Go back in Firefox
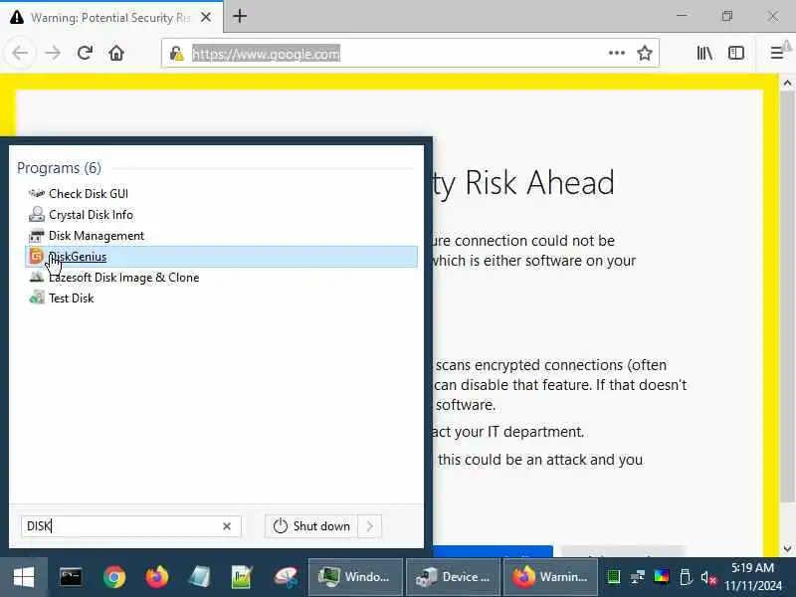 pyautogui.click(x=20, y=53)
